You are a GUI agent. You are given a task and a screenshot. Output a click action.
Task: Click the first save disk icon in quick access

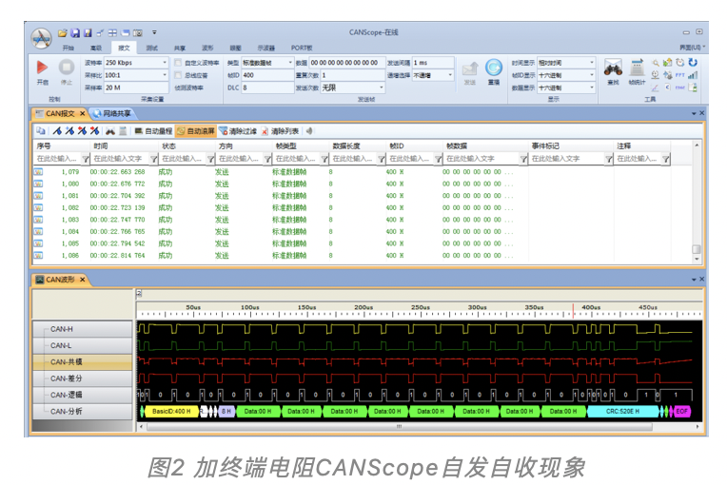(74, 33)
